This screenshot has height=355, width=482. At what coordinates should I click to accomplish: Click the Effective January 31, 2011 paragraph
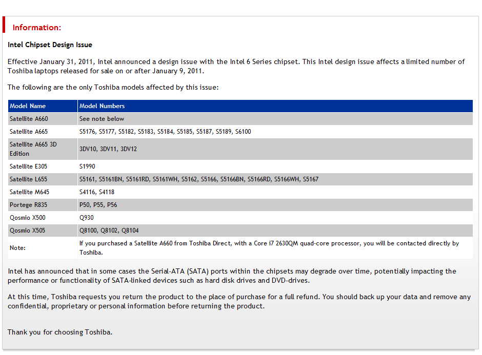click(236, 66)
